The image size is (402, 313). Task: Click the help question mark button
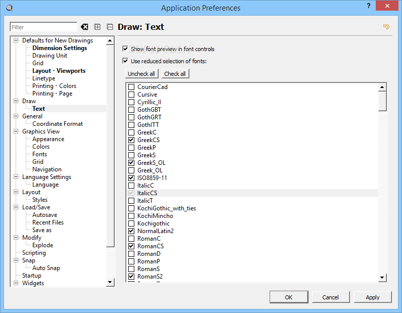tap(369, 6)
